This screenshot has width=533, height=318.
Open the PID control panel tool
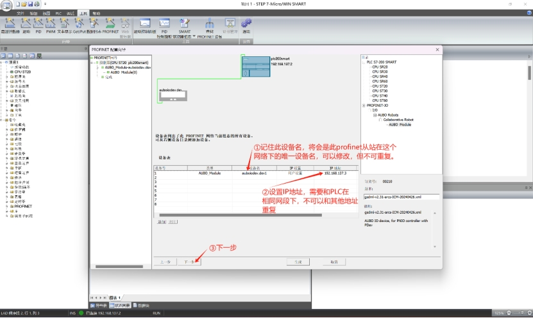click(x=164, y=24)
